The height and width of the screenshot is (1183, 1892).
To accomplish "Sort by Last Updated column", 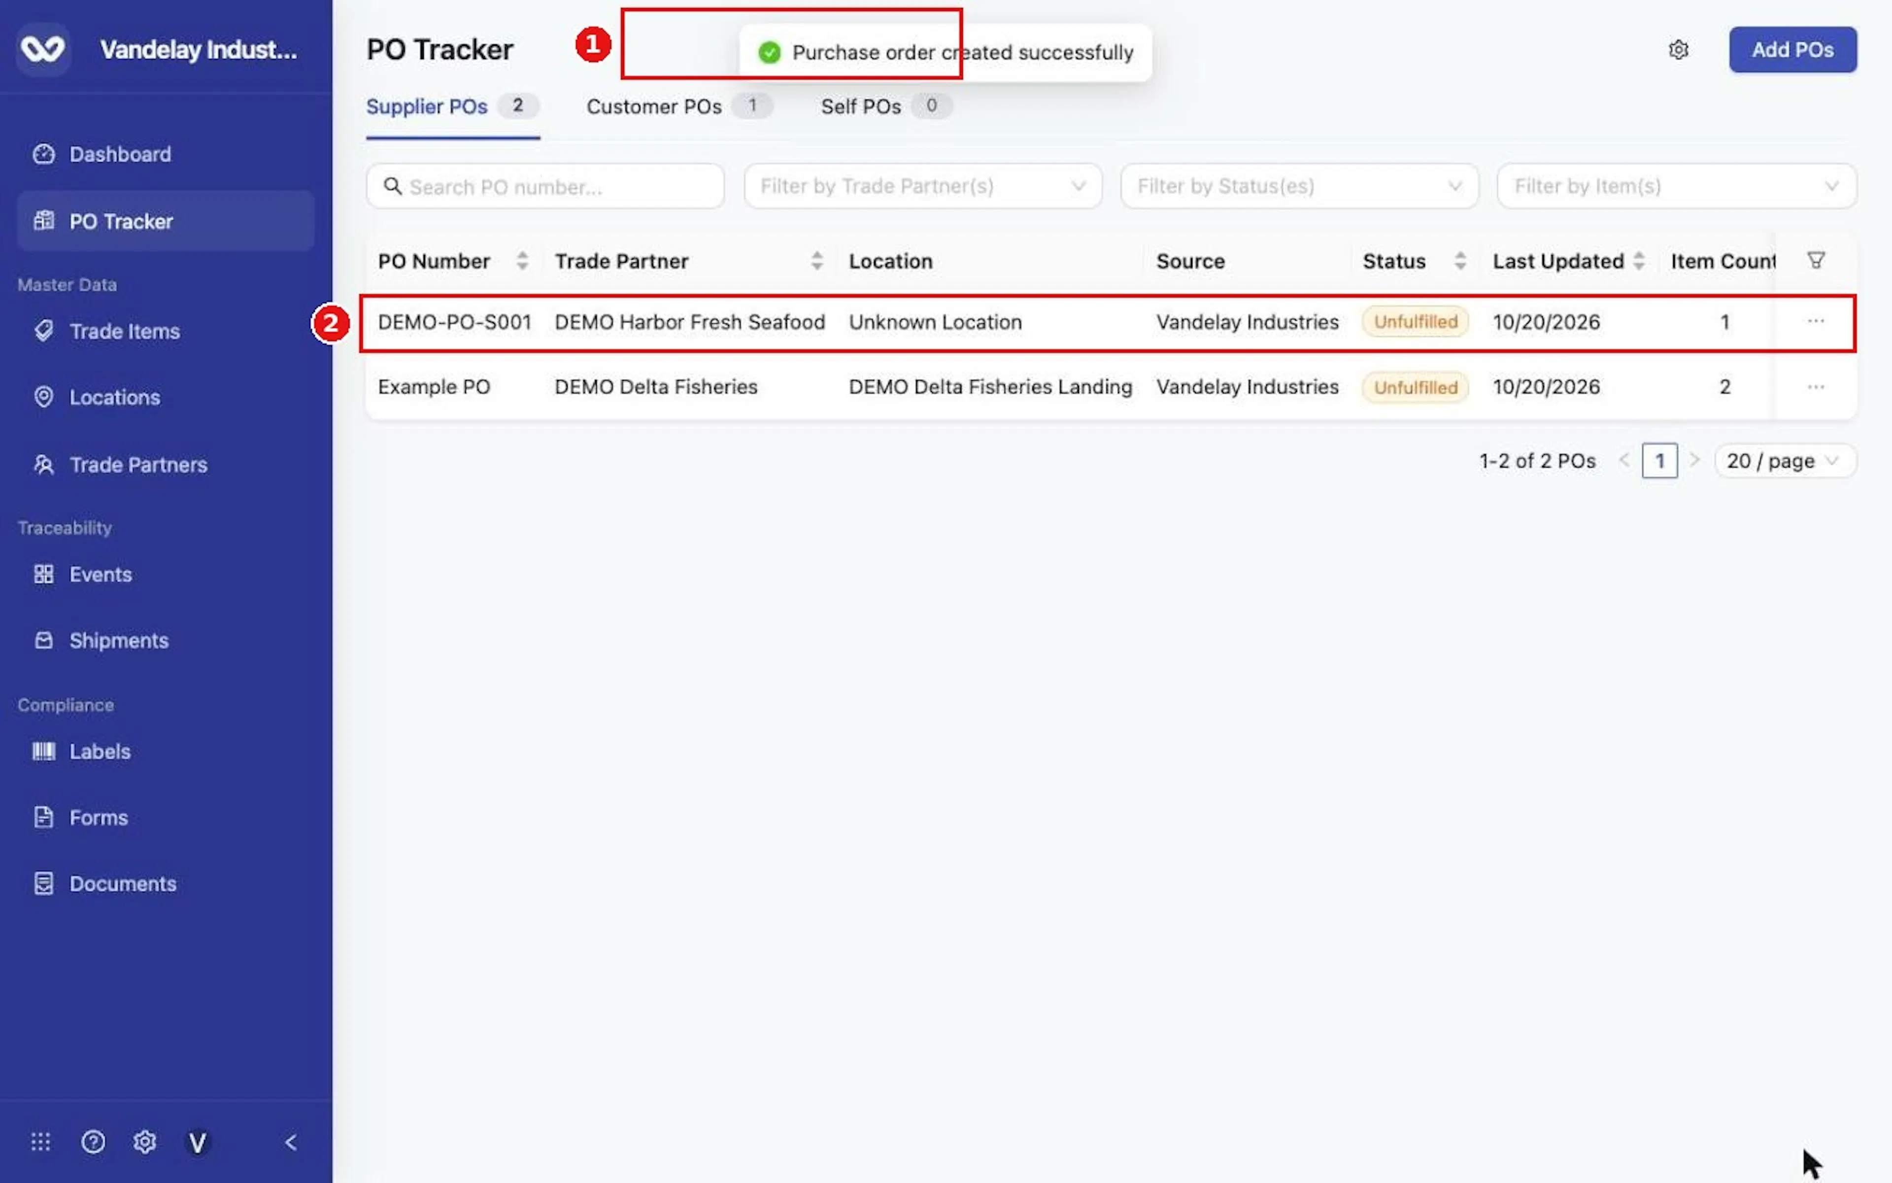I will tap(1638, 261).
